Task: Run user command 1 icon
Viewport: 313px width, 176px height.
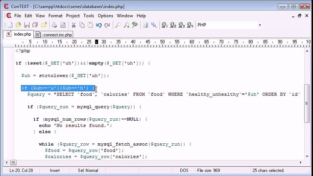Action: tap(165, 25)
